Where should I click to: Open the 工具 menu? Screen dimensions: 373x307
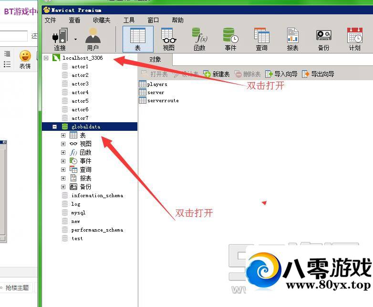[129, 20]
